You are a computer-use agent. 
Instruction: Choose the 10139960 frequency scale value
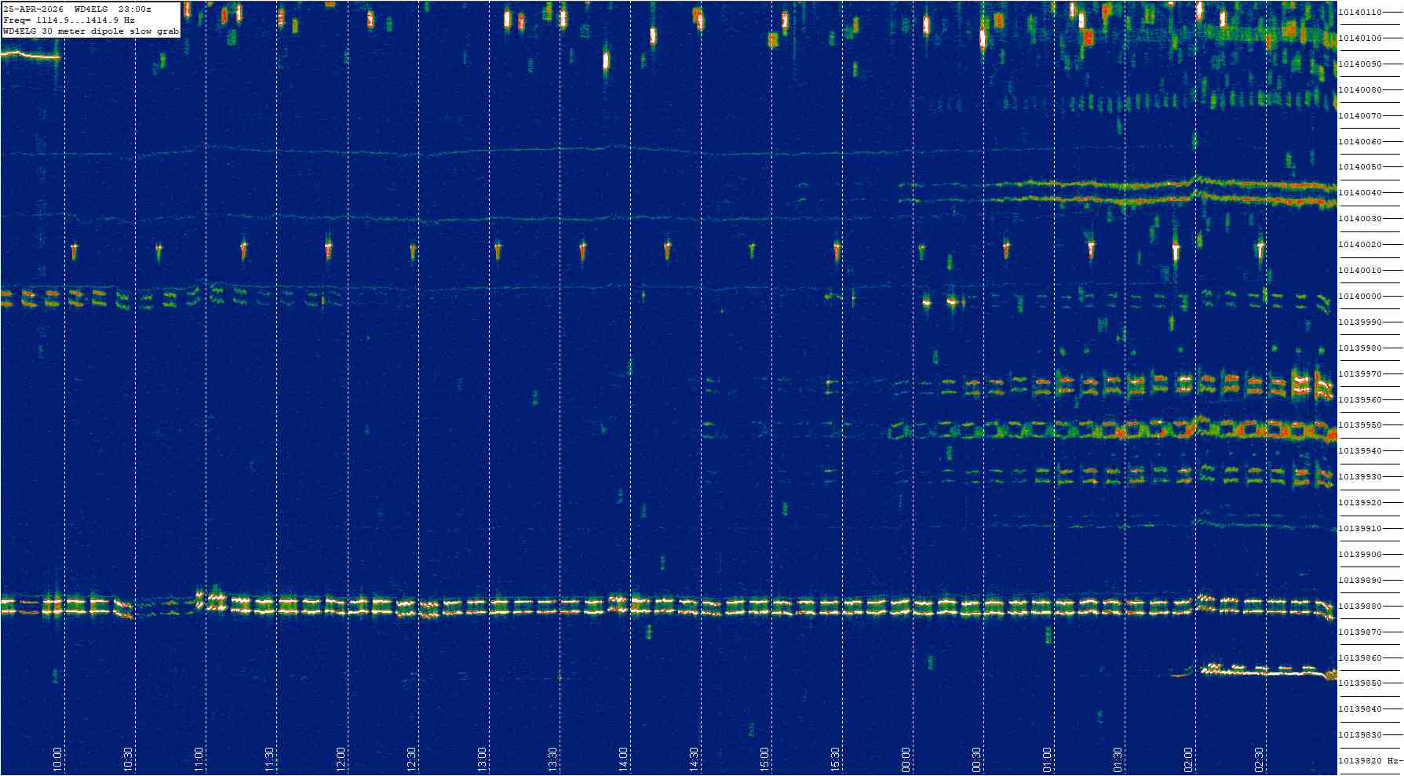click(x=1360, y=400)
